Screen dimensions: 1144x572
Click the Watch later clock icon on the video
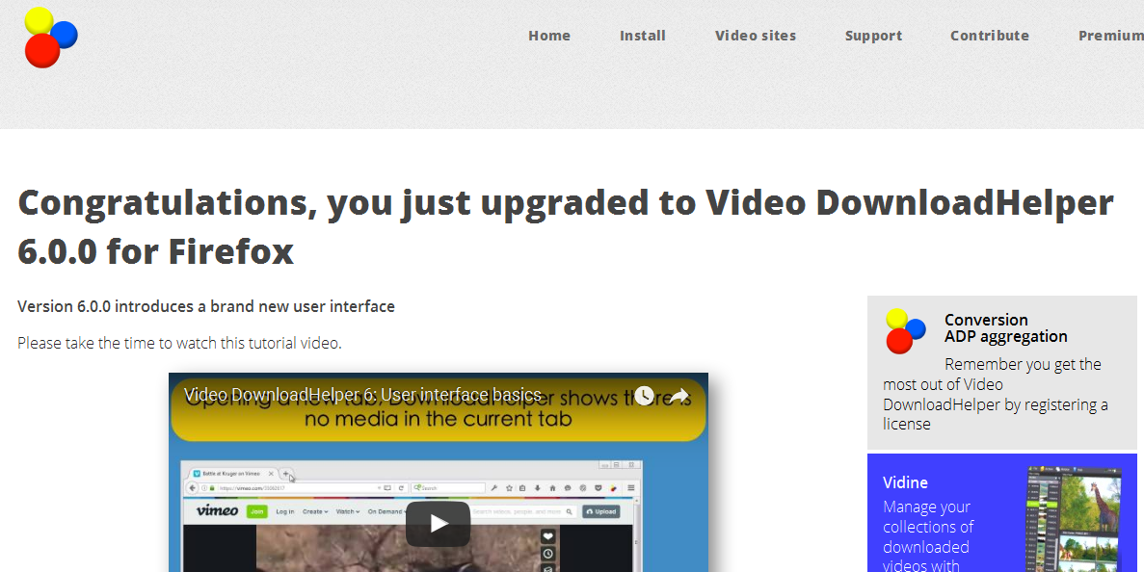(644, 396)
